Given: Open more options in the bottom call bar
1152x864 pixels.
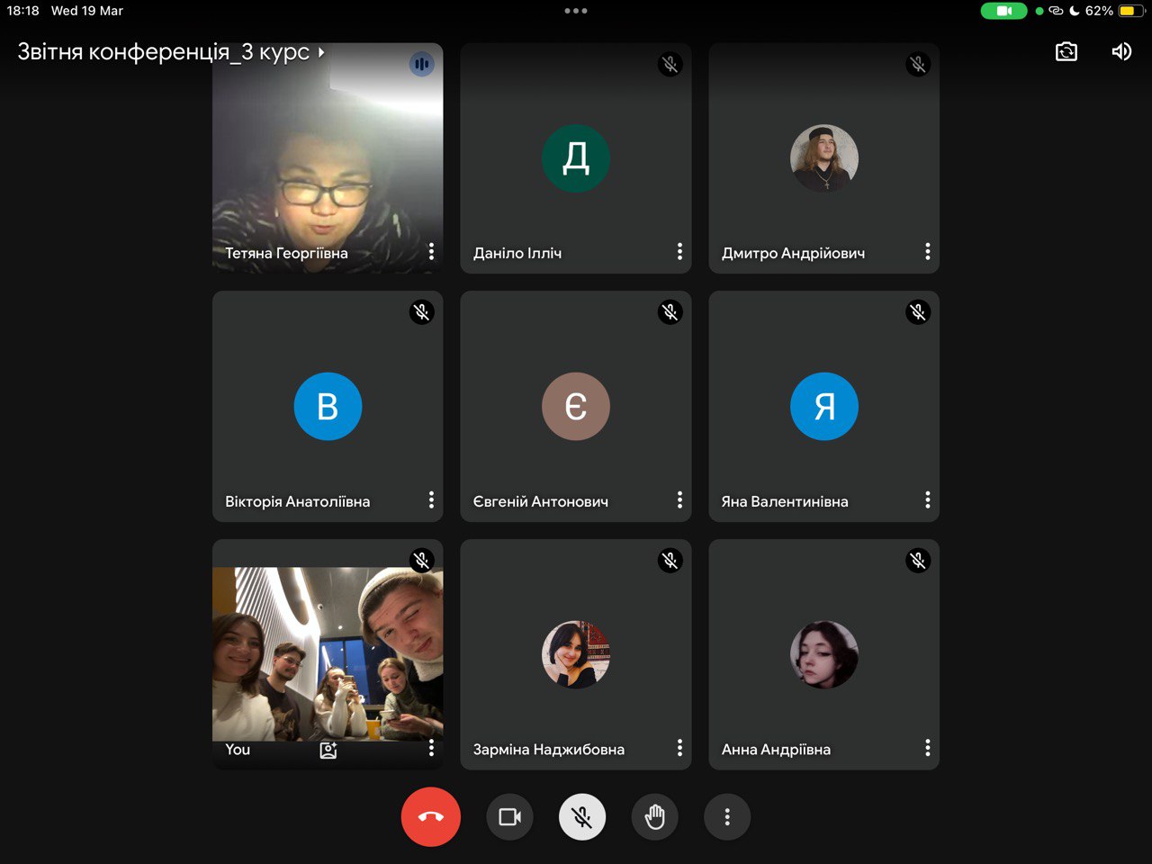Looking at the screenshot, I should [727, 817].
